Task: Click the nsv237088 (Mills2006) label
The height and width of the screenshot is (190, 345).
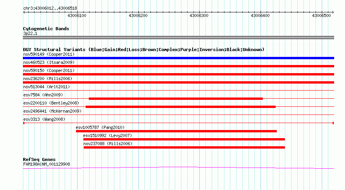Action: point(108,144)
